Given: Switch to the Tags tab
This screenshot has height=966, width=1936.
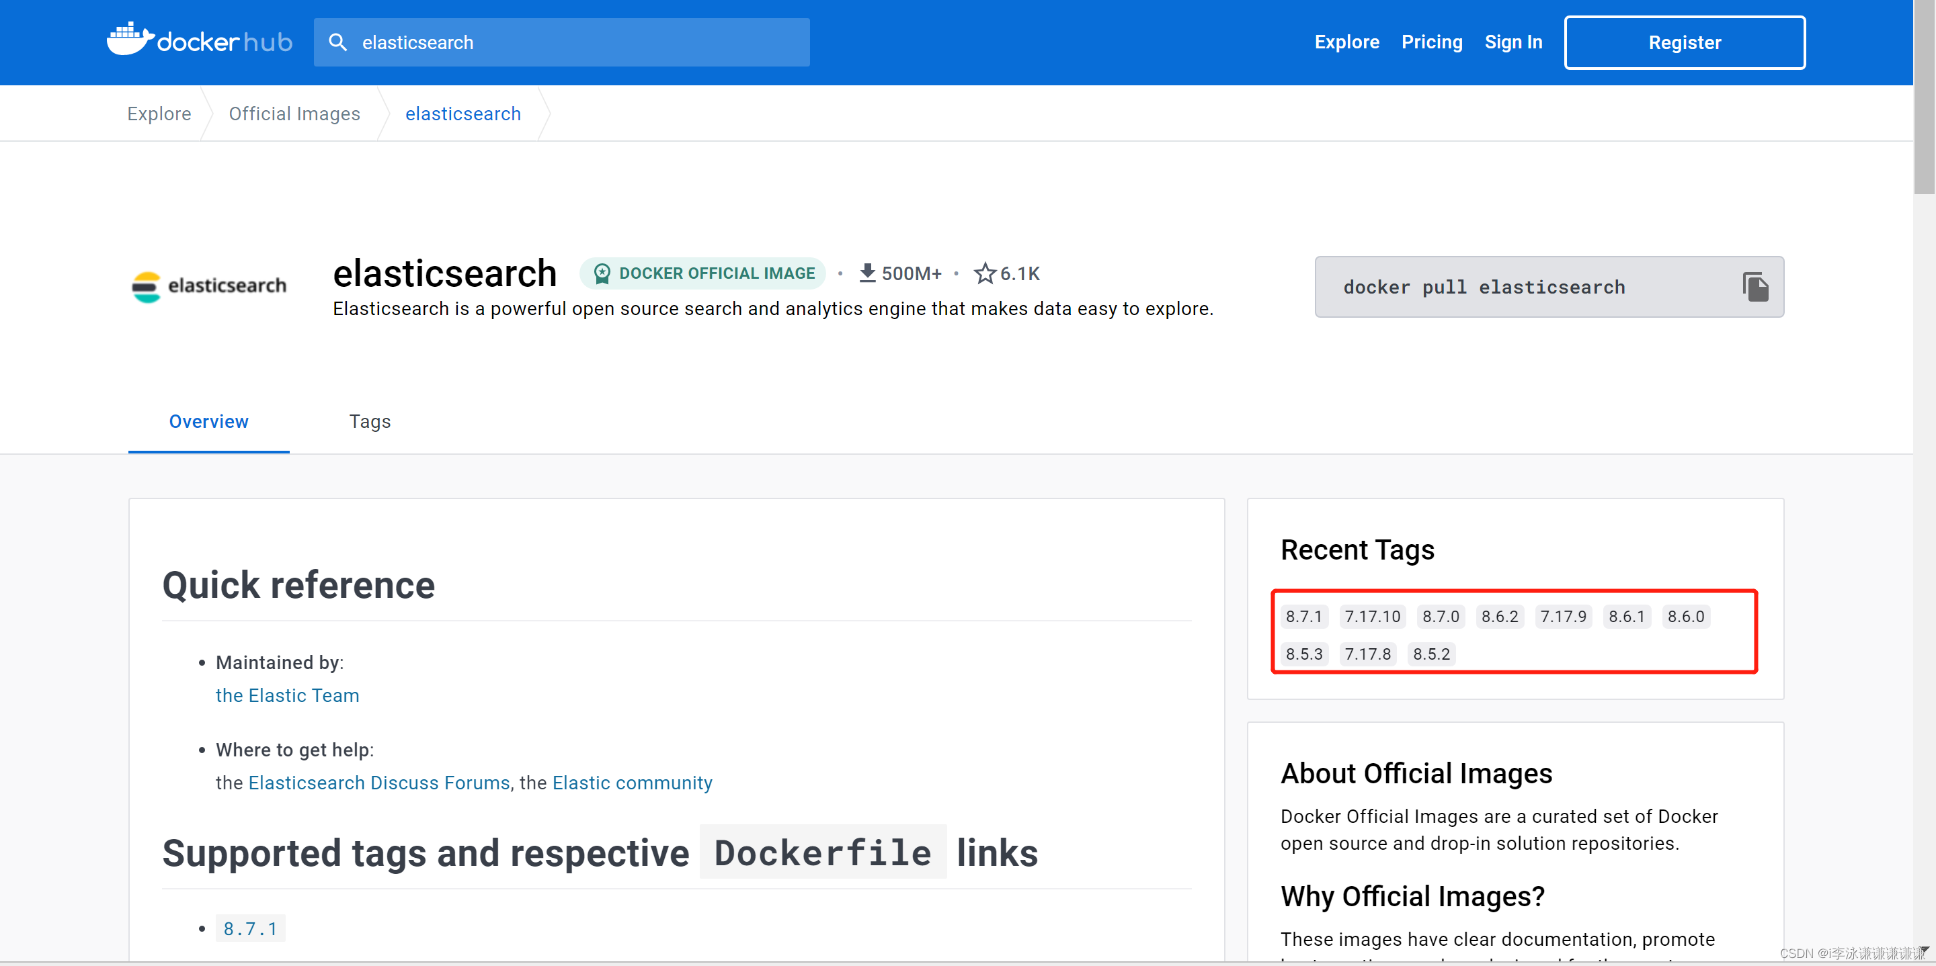Looking at the screenshot, I should pyautogui.click(x=369, y=421).
